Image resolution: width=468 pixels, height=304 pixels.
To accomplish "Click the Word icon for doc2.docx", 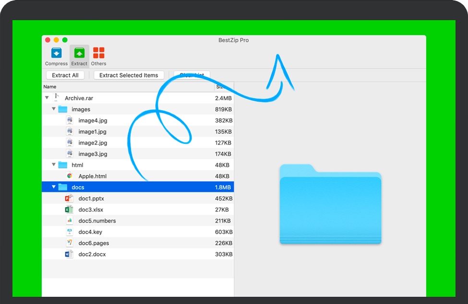I will [x=69, y=254].
